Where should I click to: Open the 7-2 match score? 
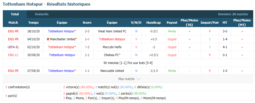pyautogui.click(x=87, y=47)
